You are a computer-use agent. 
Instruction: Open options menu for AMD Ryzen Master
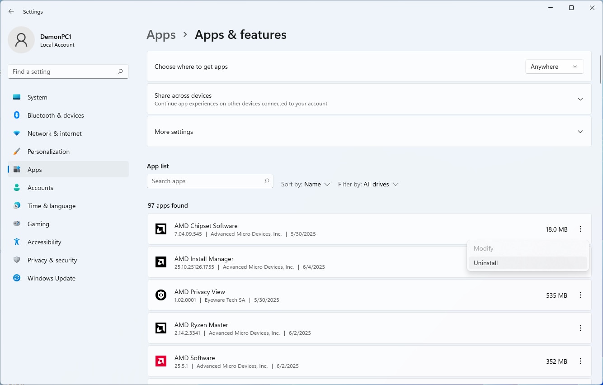[x=580, y=328]
